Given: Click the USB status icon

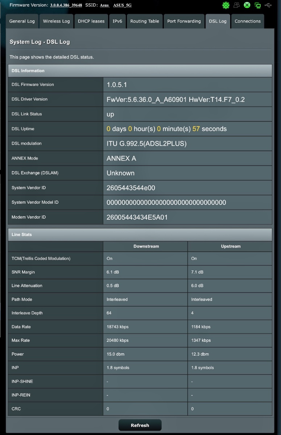Looking at the screenshot, I should [x=268, y=5].
